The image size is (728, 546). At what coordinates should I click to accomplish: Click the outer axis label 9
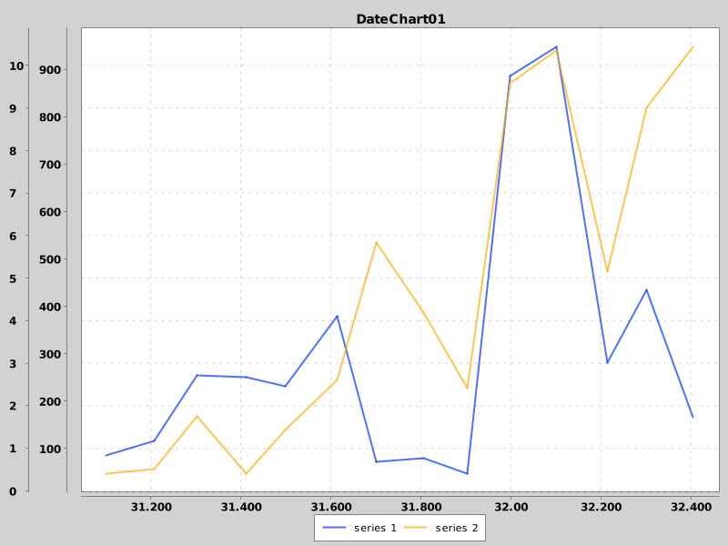13,108
